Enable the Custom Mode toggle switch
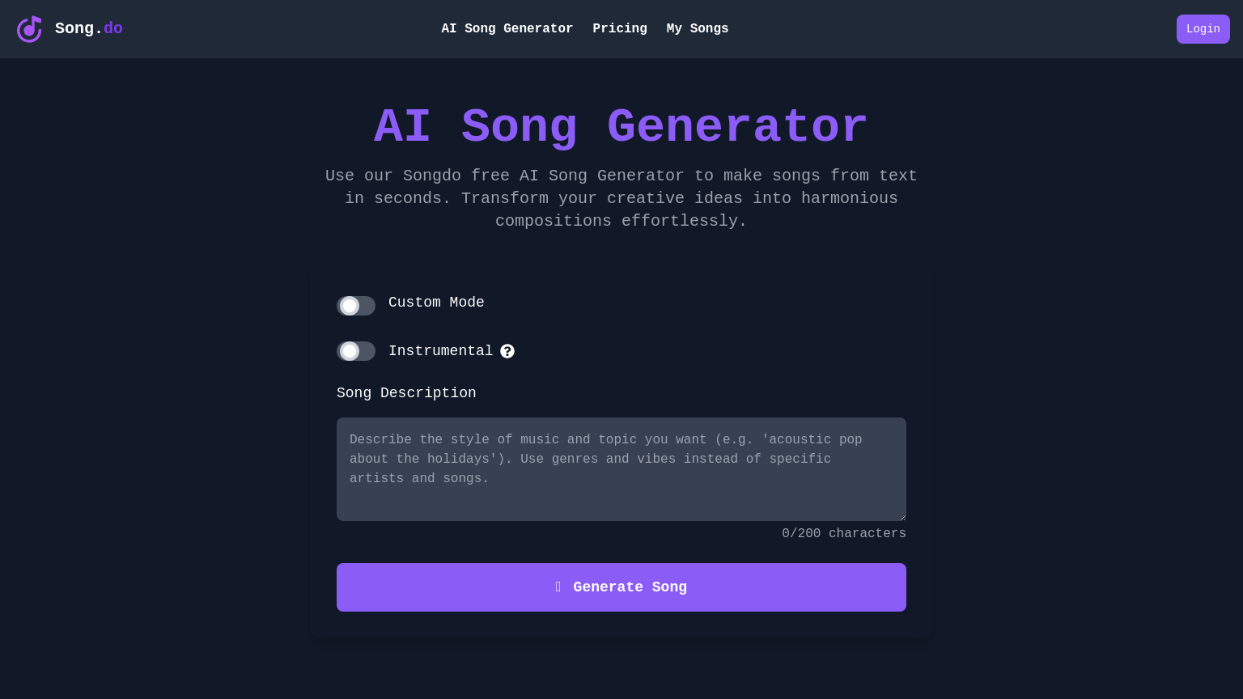 [x=356, y=306]
